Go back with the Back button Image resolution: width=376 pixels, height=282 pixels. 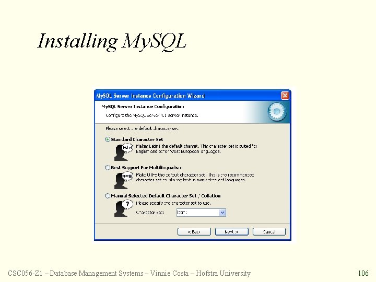194,232
